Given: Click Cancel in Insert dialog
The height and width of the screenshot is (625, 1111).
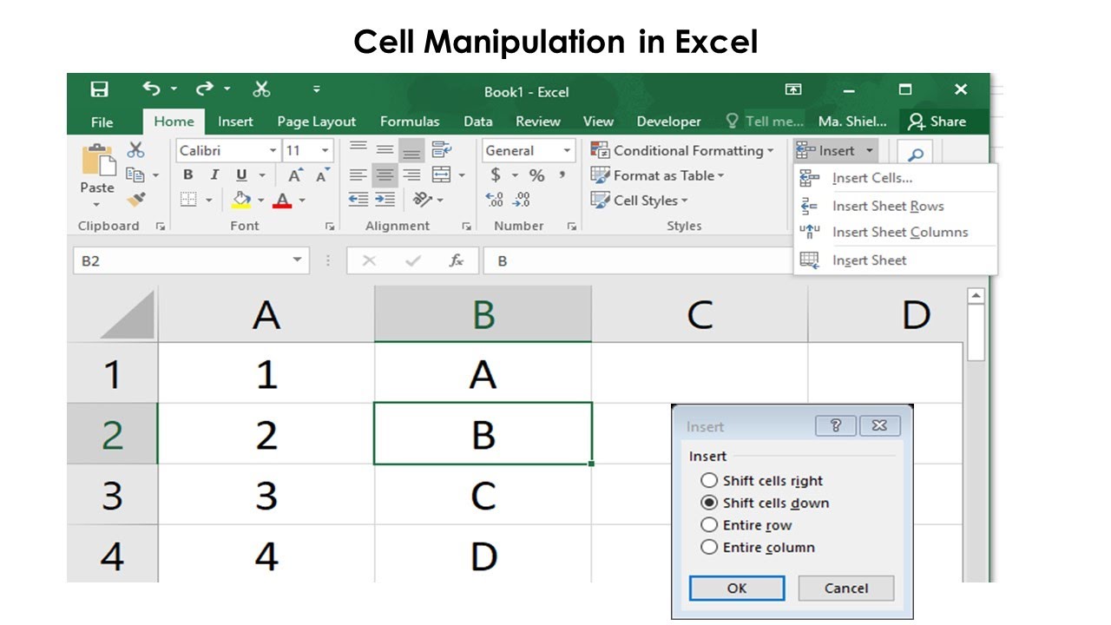Looking at the screenshot, I should [x=846, y=588].
